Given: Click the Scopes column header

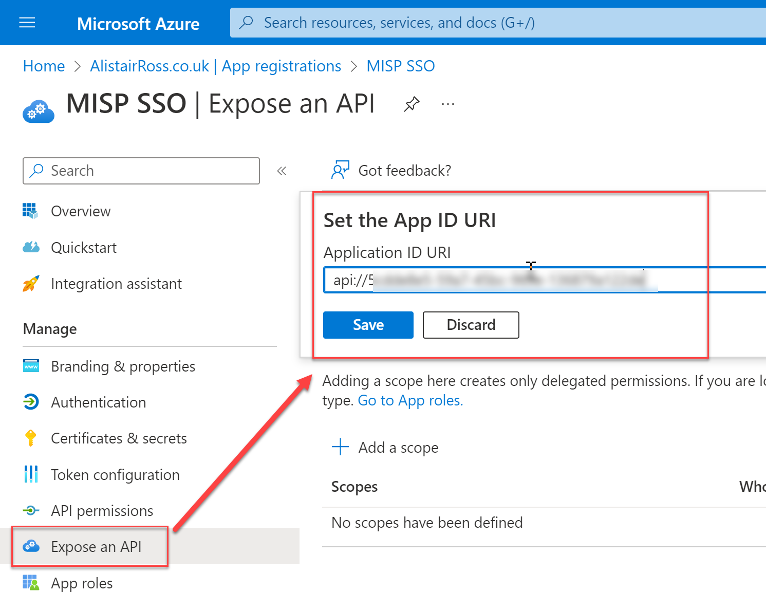Looking at the screenshot, I should pyautogui.click(x=354, y=487).
